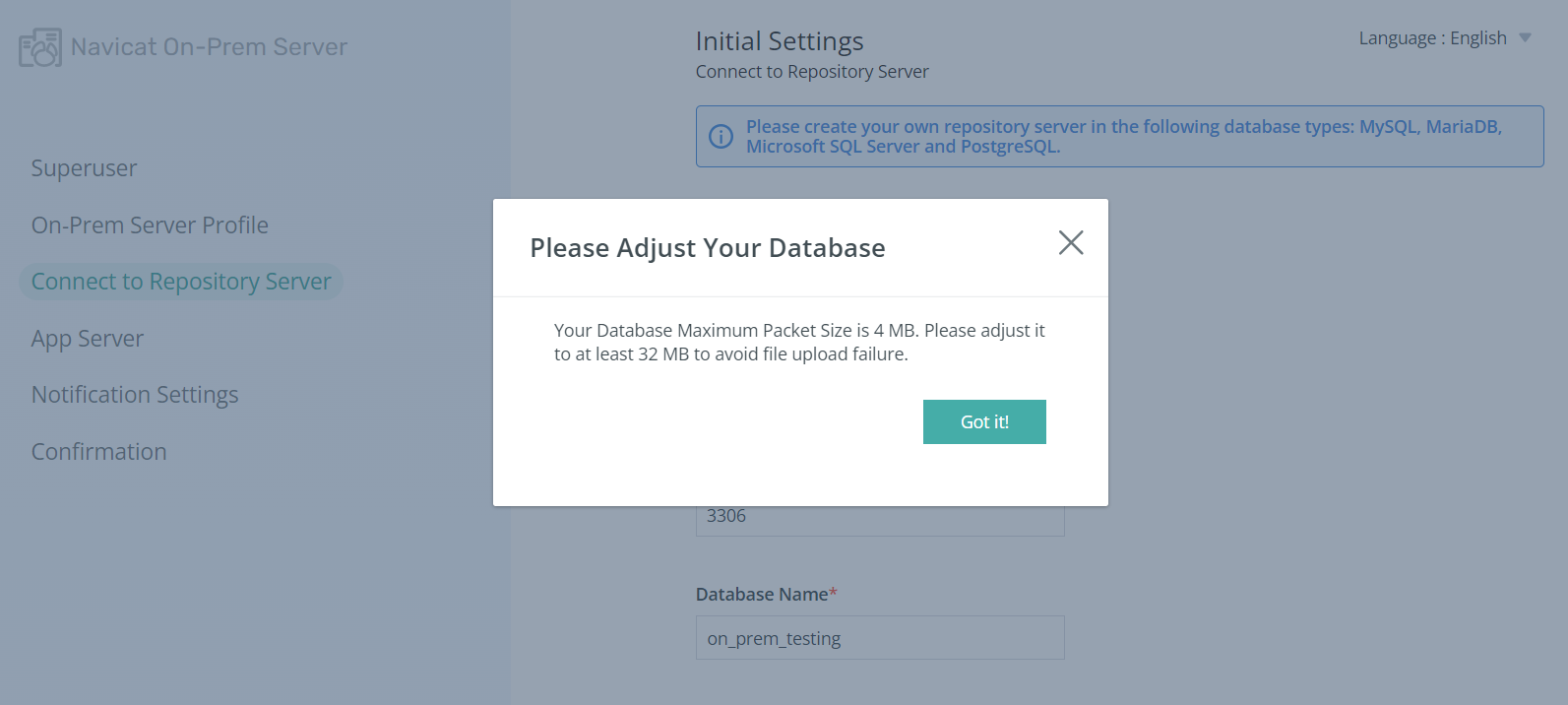
Task: Click the dialog title Please Adjust Your Database
Action: 708,248
